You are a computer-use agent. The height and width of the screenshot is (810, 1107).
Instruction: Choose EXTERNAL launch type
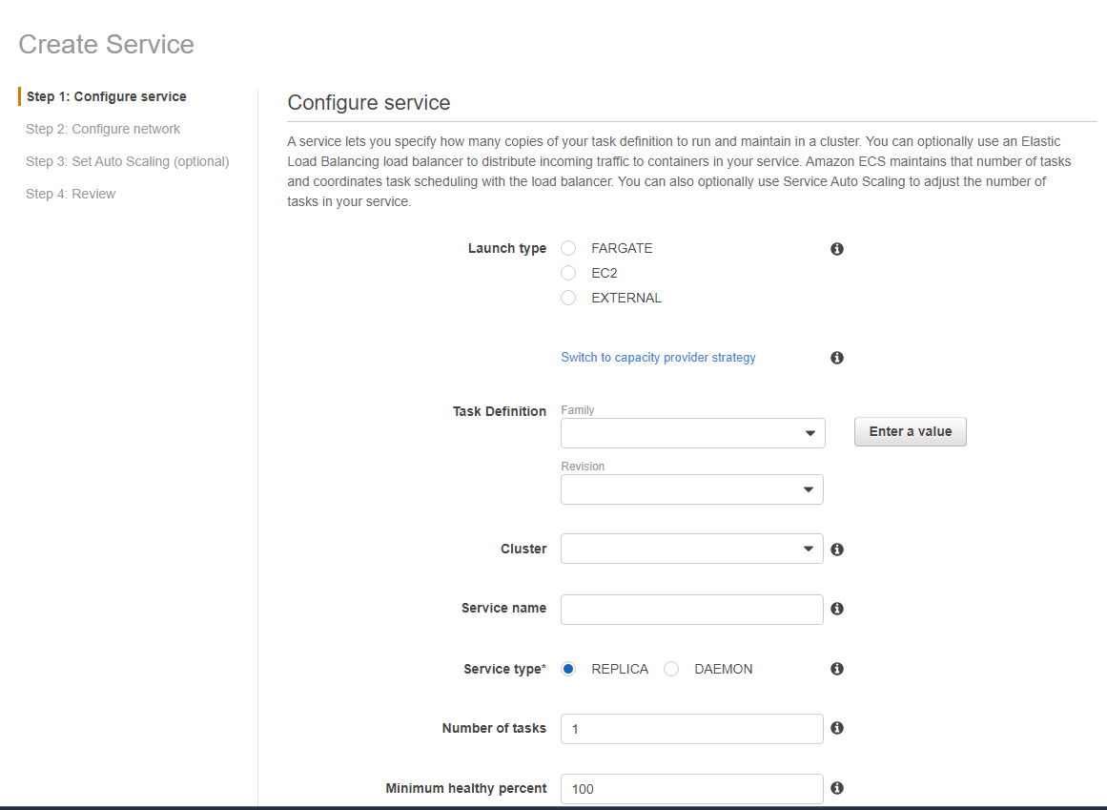click(568, 298)
